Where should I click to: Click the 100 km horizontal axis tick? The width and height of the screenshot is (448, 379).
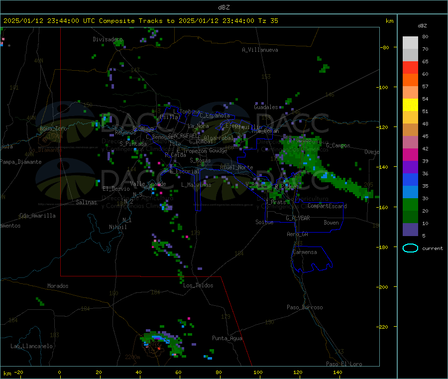[258, 372]
